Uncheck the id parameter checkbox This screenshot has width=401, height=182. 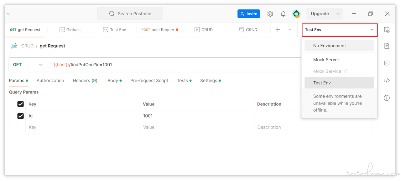tap(20, 116)
